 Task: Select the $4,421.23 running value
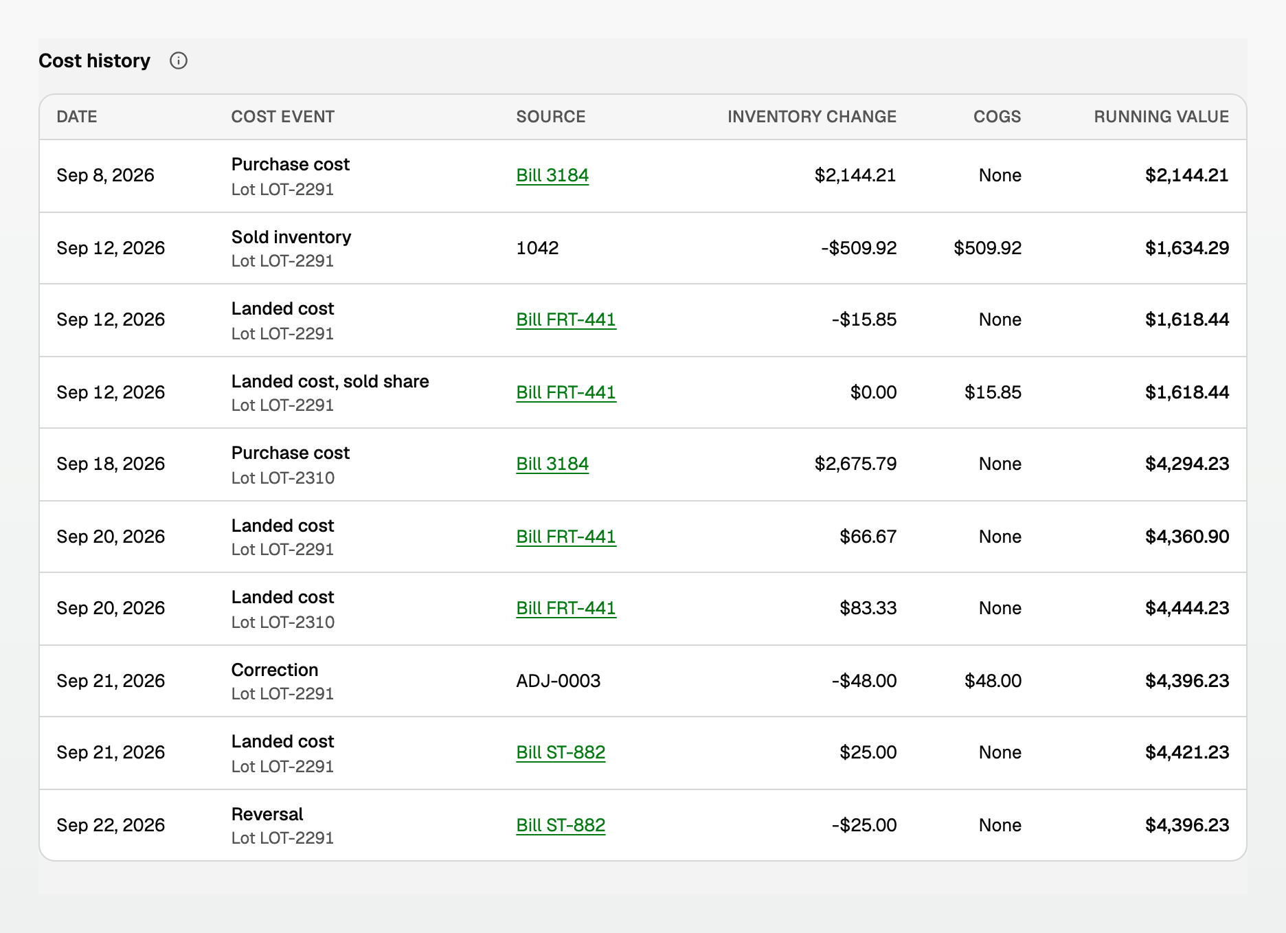(1187, 752)
